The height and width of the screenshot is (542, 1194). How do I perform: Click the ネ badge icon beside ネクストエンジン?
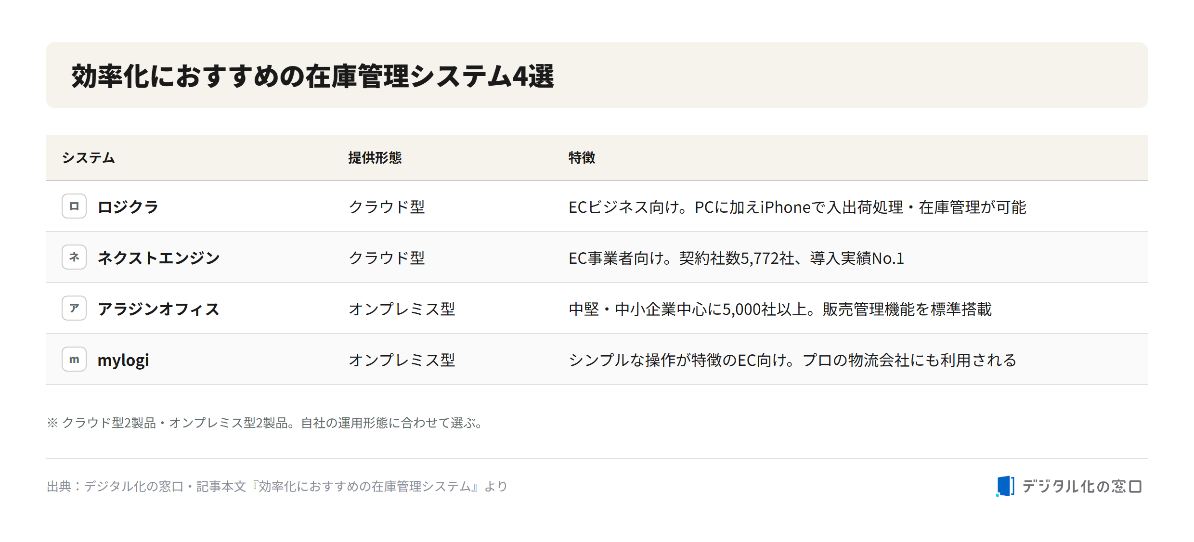point(74,257)
